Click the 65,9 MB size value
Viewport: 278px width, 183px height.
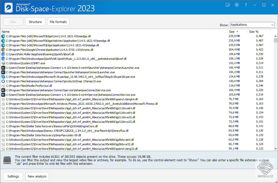click(x=233, y=131)
